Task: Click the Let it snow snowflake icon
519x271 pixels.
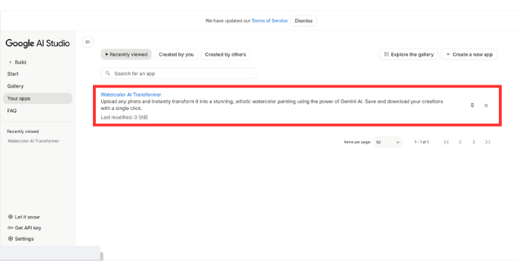Action: pyautogui.click(x=10, y=217)
